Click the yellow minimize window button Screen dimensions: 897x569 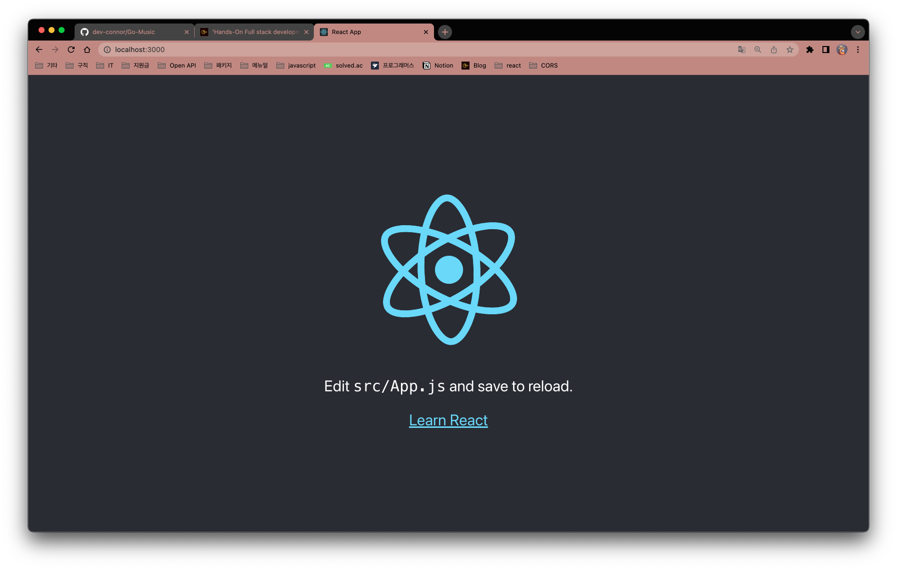pos(52,31)
